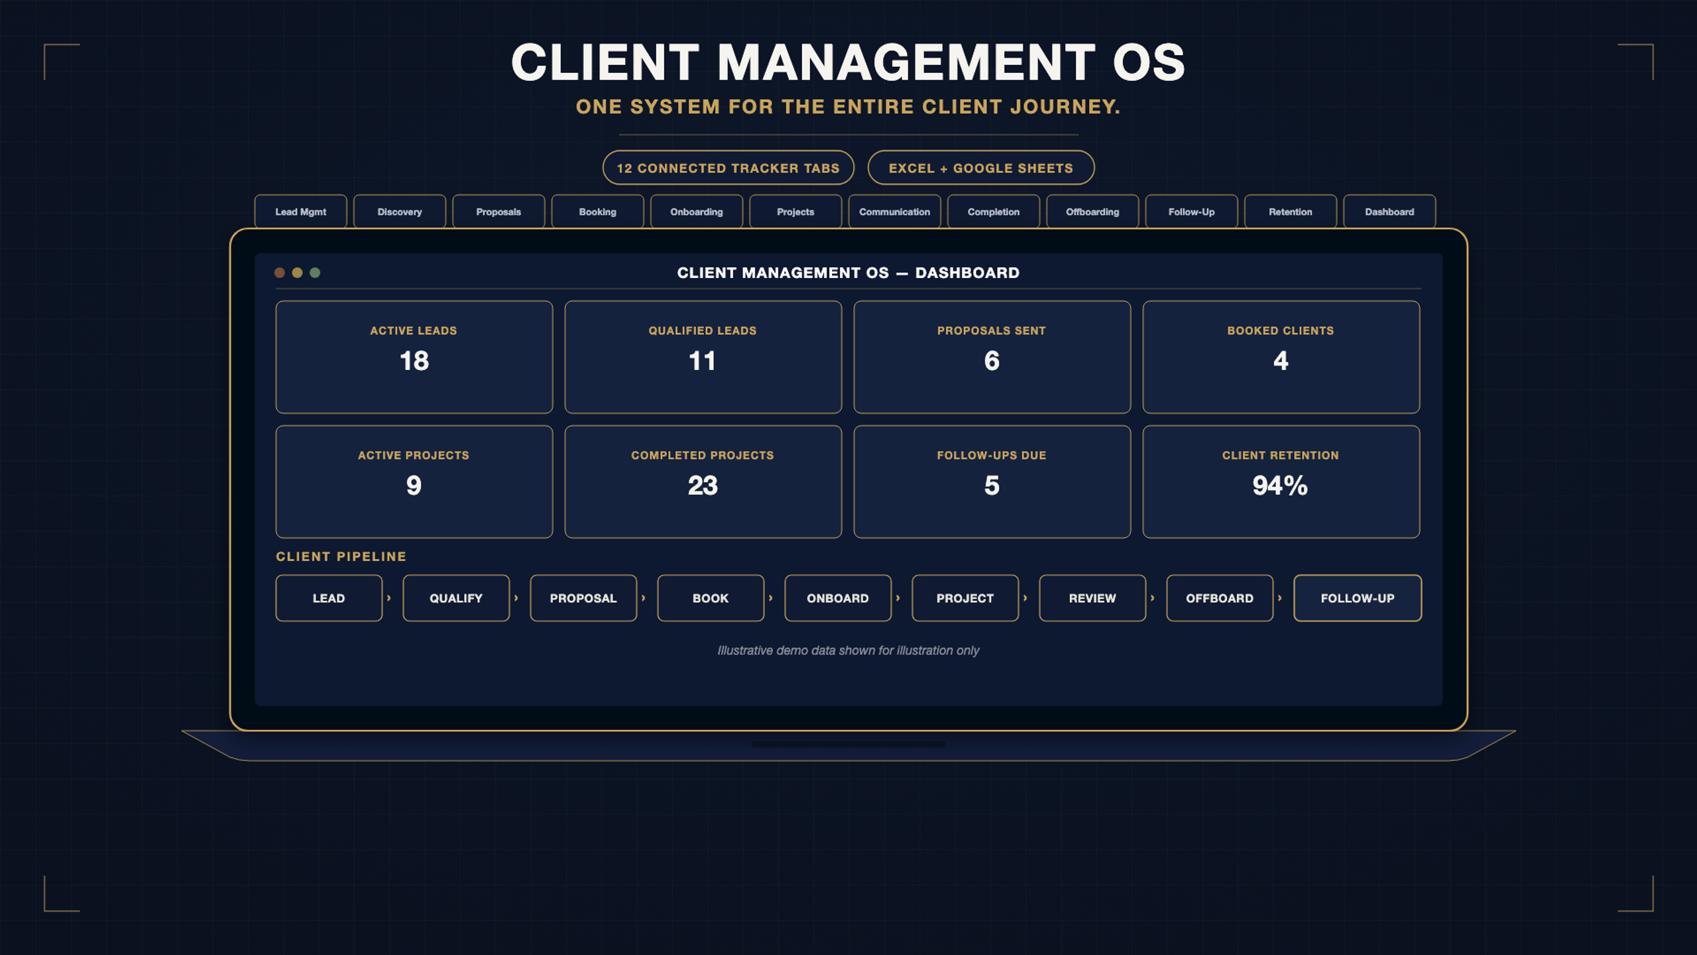The image size is (1697, 955).
Task: Select the PROJECT pipeline stage
Action: click(x=965, y=598)
